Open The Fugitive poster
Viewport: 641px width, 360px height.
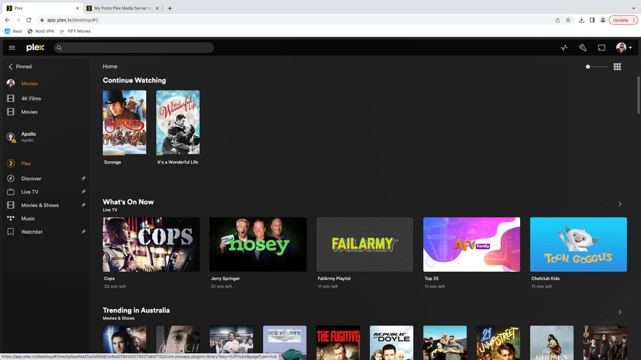click(x=338, y=342)
